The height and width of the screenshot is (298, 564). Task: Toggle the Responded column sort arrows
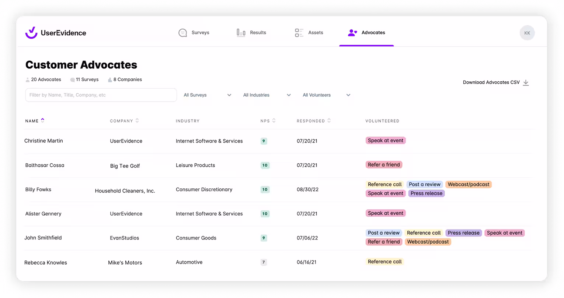329,120
